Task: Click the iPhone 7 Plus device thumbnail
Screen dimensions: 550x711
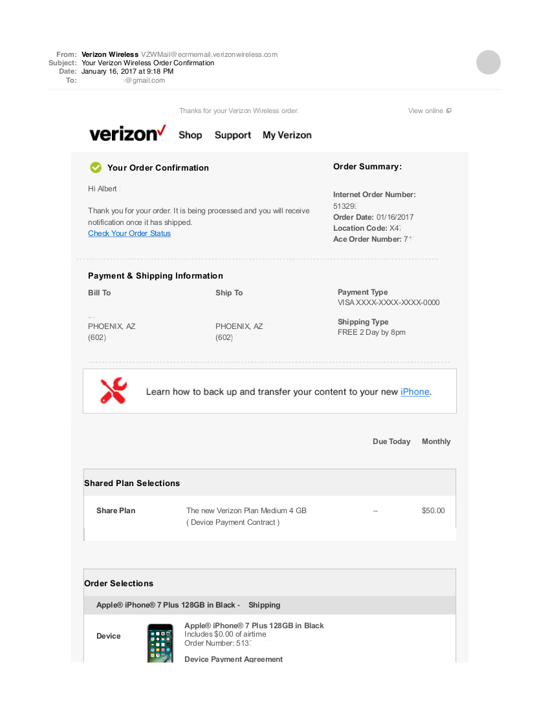Action: click(160, 643)
